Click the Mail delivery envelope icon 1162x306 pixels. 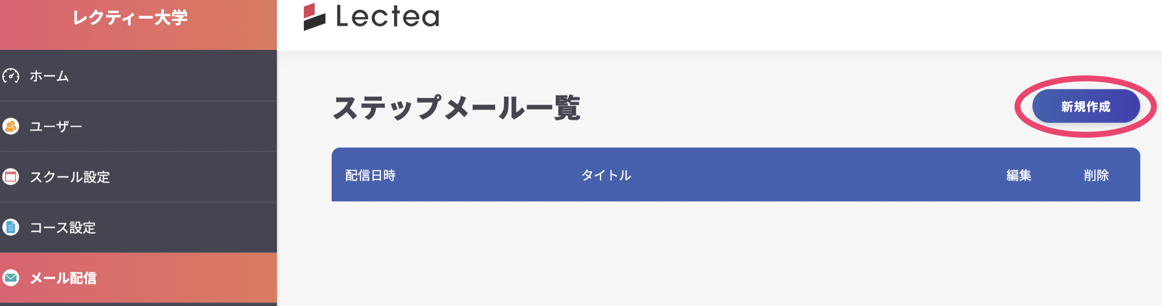(11, 278)
